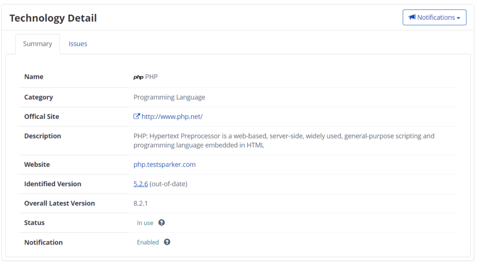Click the PHP logo icon in Name row
Screen dimensions: 479x266
[x=138, y=77]
